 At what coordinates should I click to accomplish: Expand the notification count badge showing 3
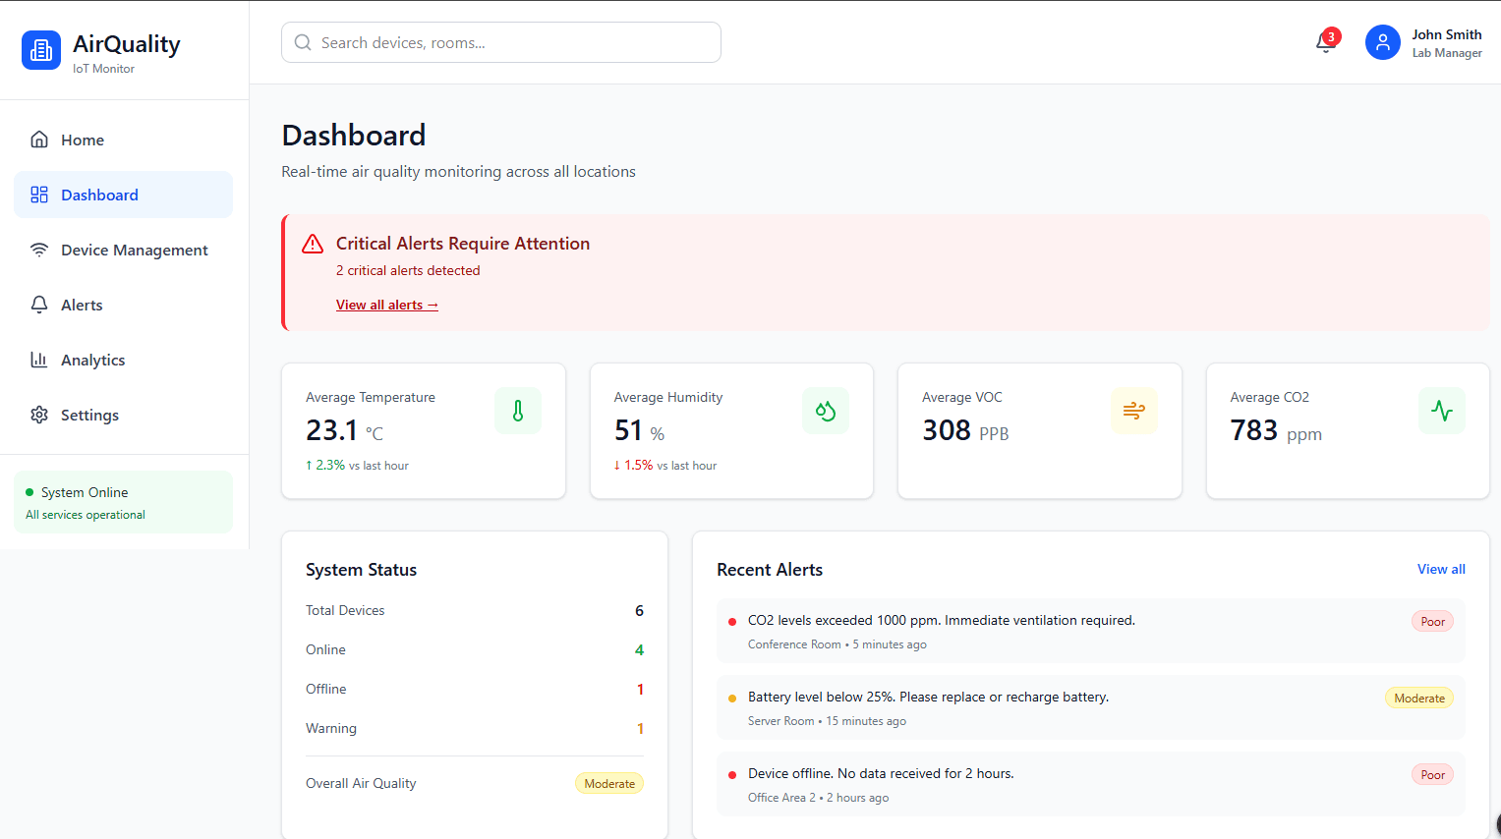(1332, 34)
